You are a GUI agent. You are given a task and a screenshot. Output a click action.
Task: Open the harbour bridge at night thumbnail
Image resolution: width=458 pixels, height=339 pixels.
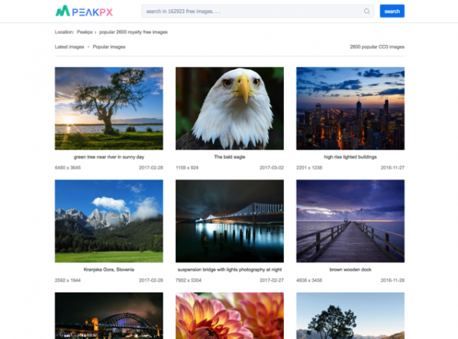click(109, 316)
